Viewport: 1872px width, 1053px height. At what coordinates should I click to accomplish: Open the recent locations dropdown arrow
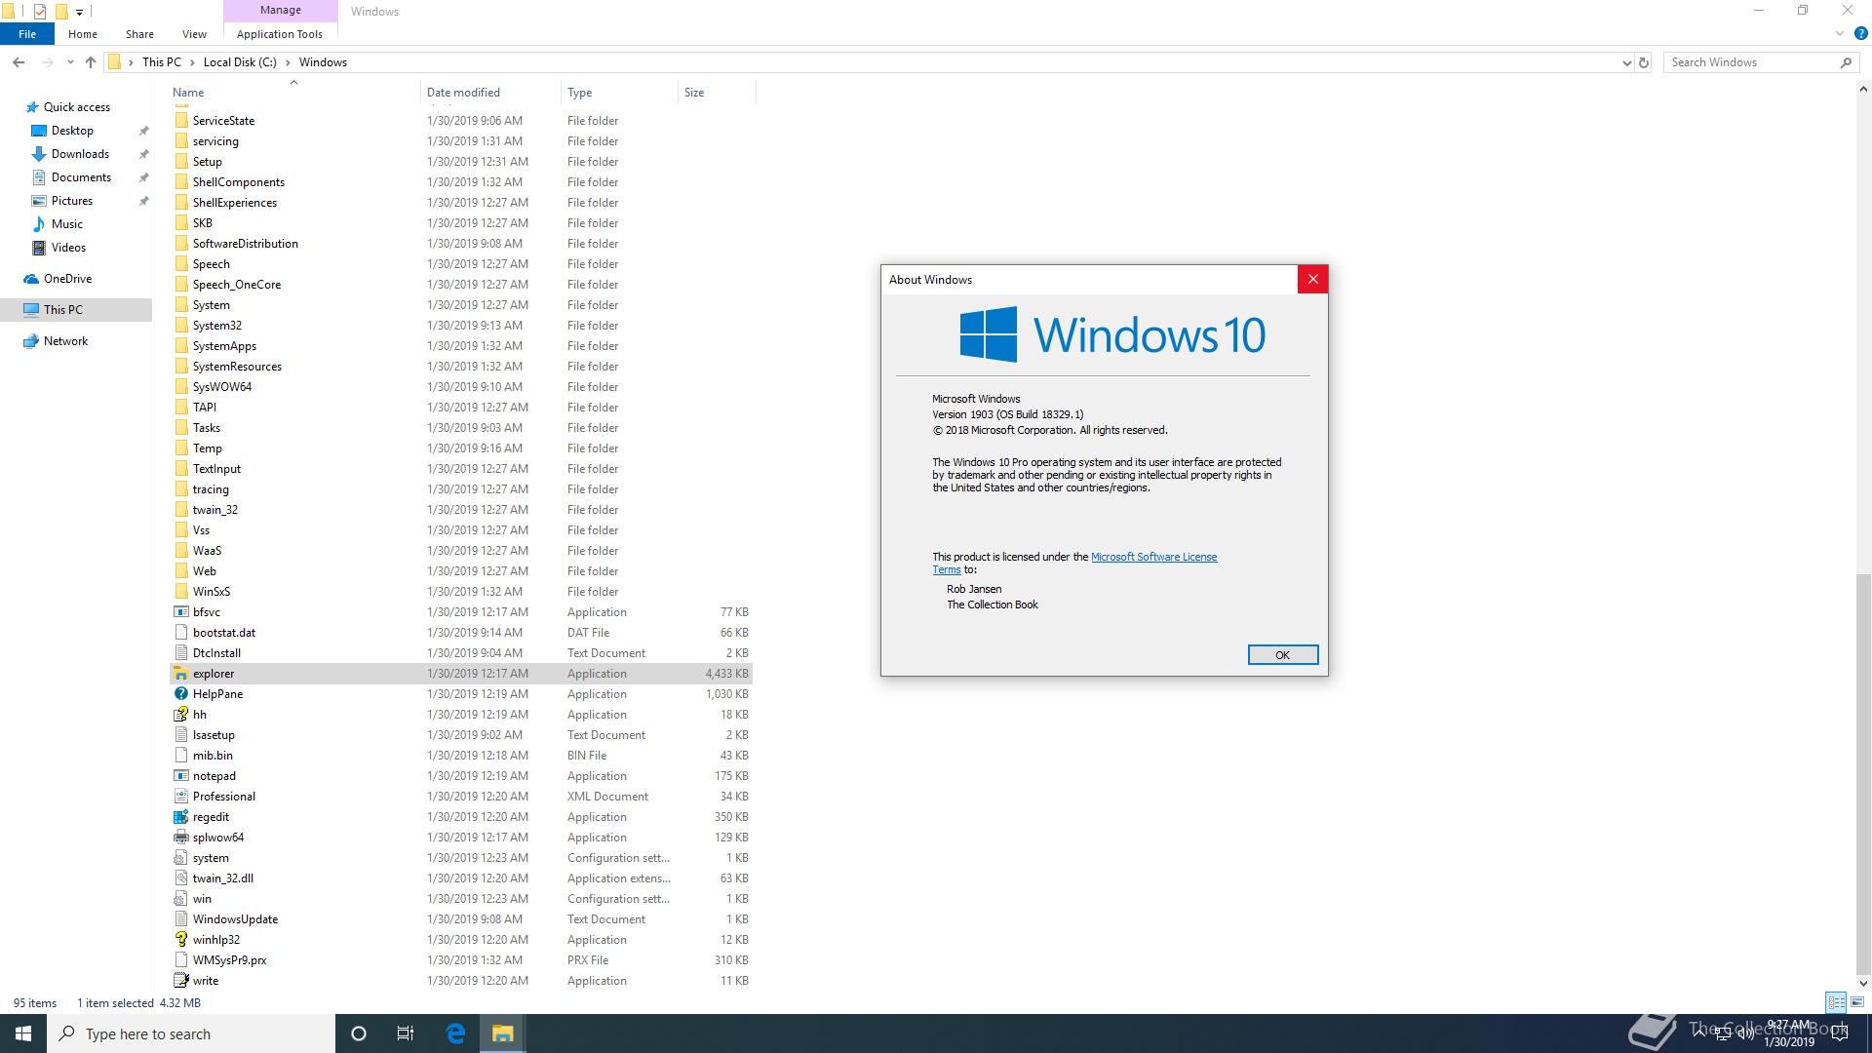(70, 62)
